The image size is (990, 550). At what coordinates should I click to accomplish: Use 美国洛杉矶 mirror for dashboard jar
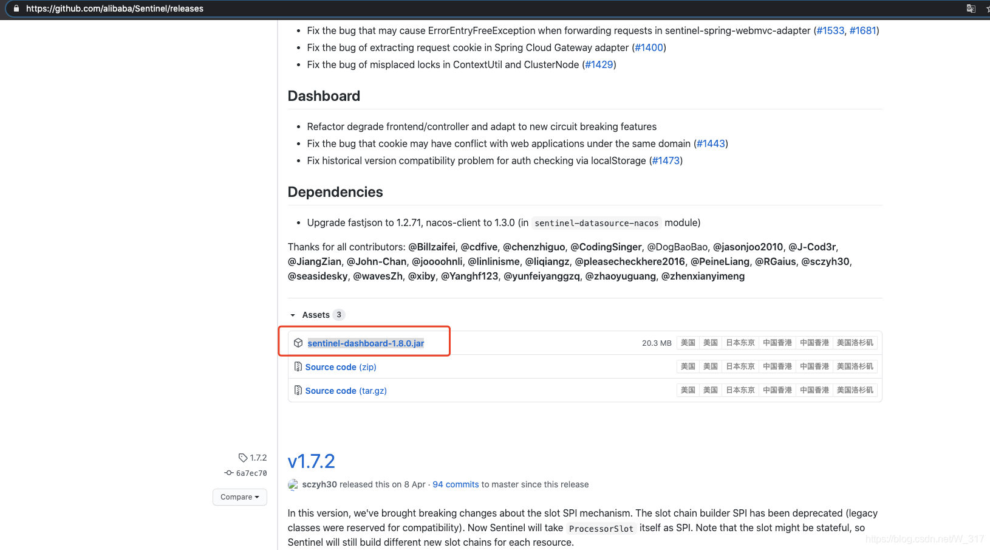point(855,343)
